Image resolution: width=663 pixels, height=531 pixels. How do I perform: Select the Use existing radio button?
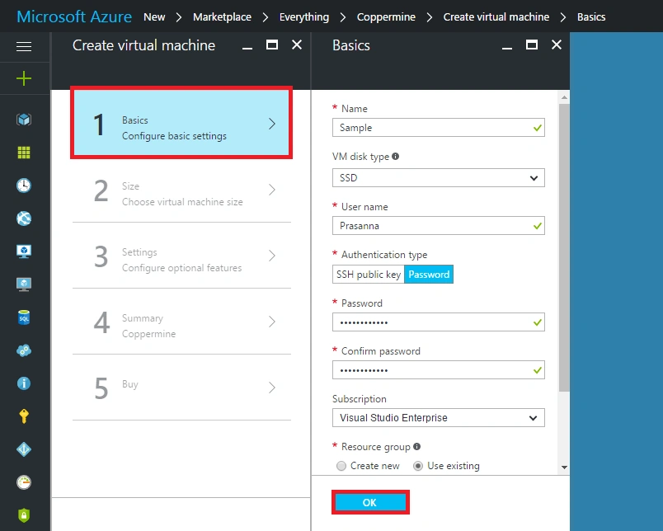coord(418,466)
